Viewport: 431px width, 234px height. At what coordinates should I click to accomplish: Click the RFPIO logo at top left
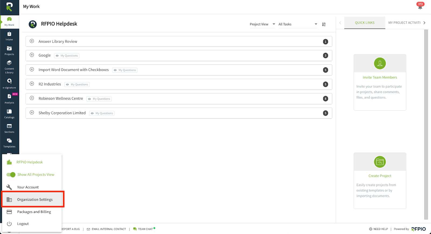click(9, 7)
